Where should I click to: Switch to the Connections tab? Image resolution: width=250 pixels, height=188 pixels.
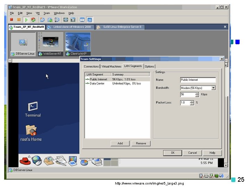click(x=91, y=66)
